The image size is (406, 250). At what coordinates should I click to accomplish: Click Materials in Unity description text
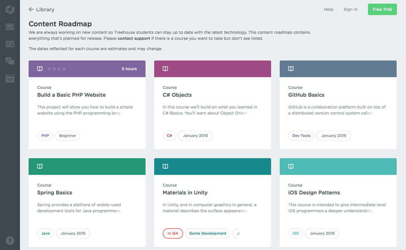(x=210, y=208)
